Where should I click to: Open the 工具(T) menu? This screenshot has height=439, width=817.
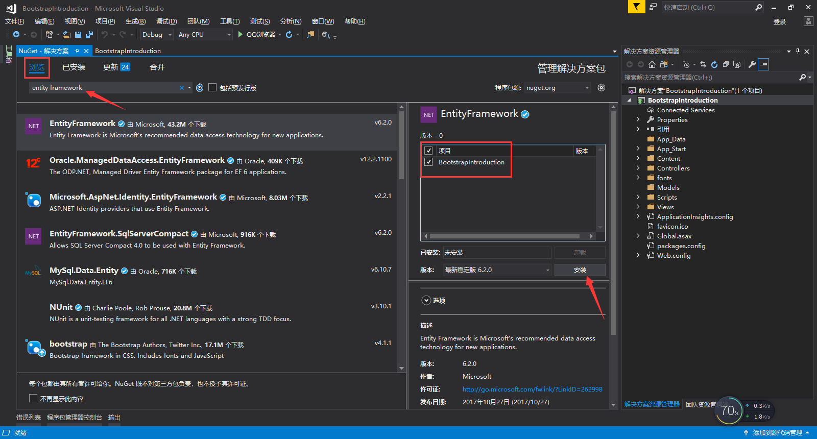click(229, 21)
